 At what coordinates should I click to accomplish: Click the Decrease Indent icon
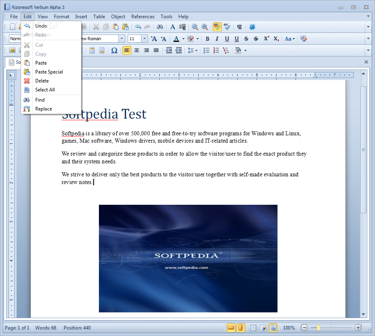click(169, 50)
